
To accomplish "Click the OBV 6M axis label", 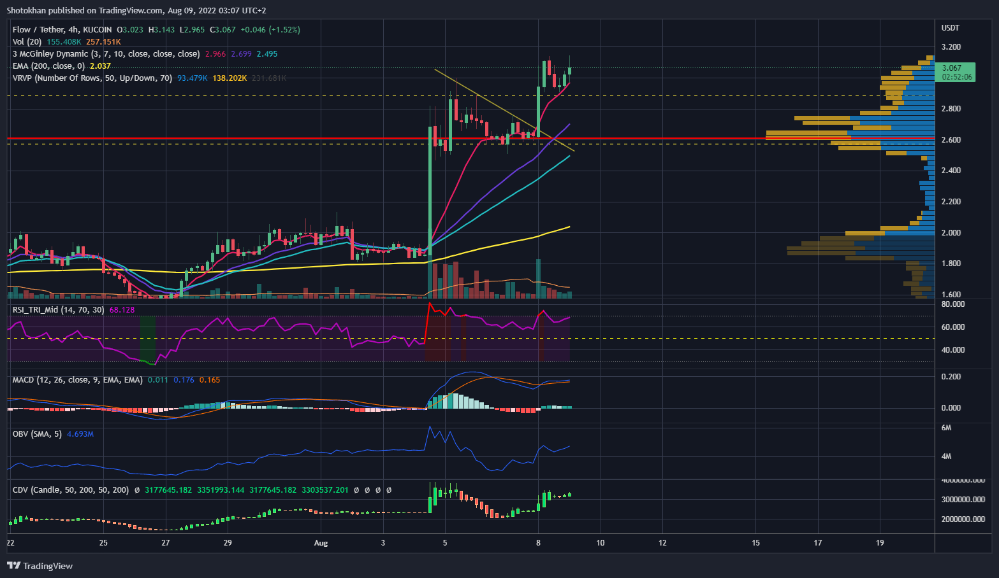I will click(947, 428).
